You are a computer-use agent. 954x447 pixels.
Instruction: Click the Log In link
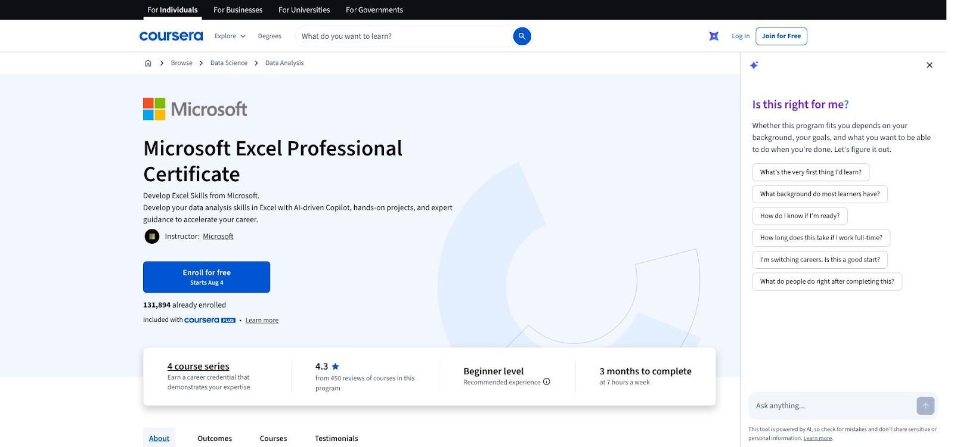coord(741,36)
